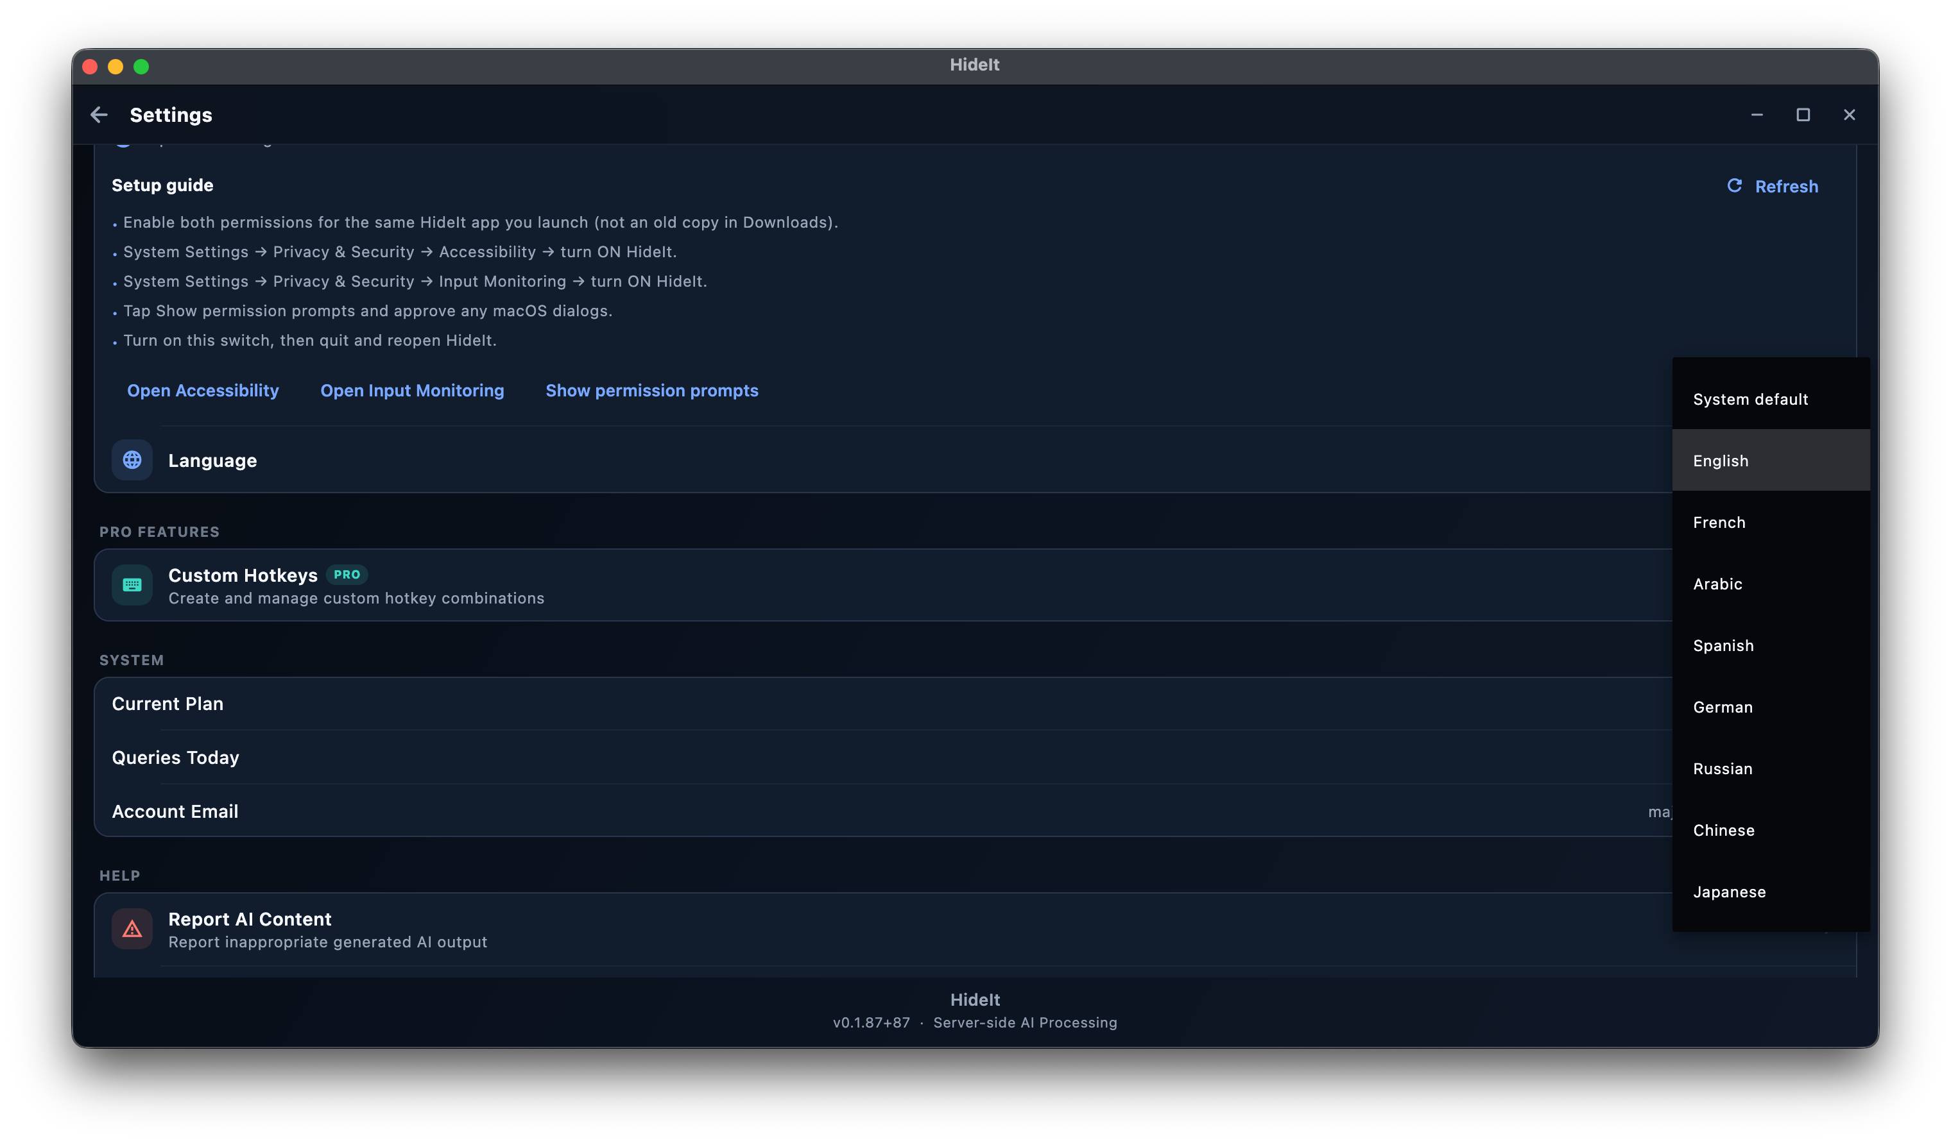The height and width of the screenshot is (1143, 1951).
Task: Click the Refresh button label
Action: [1786, 187]
